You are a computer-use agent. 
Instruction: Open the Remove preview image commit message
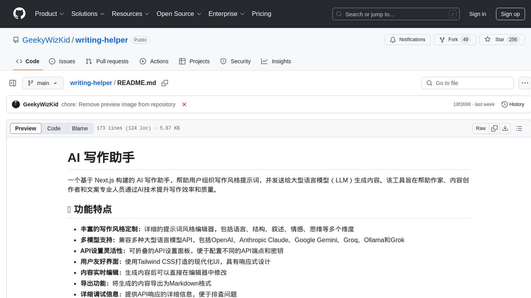click(x=118, y=105)
